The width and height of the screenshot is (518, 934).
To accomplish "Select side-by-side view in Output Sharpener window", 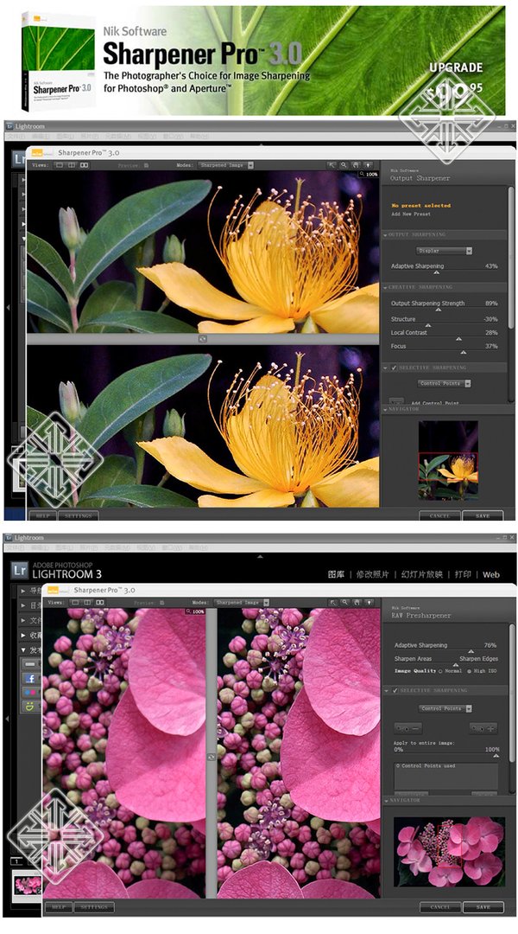I will pyautogui.click(x=84, y=165).
